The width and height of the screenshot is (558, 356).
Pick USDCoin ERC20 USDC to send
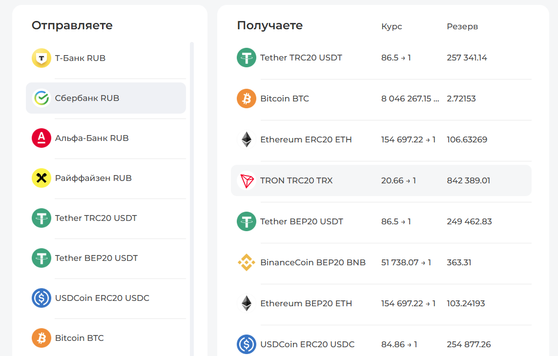coord(106,298)
